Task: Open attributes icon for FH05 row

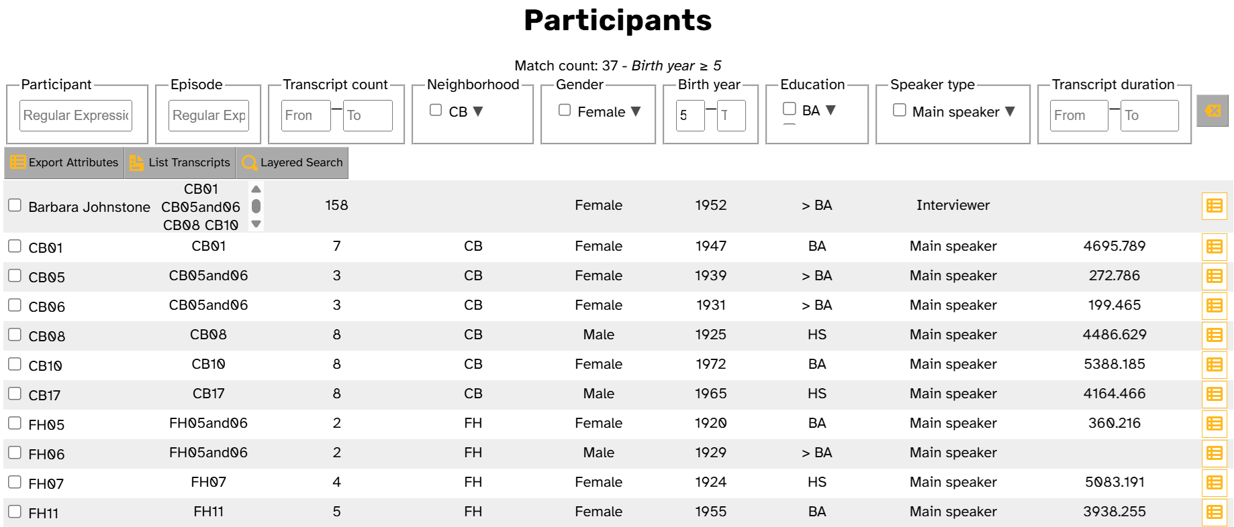Action: click(1214, 424)
